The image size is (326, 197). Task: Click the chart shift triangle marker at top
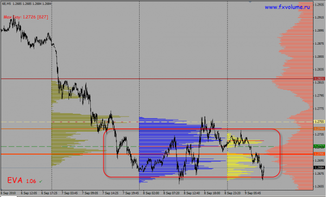click(250, 2)
